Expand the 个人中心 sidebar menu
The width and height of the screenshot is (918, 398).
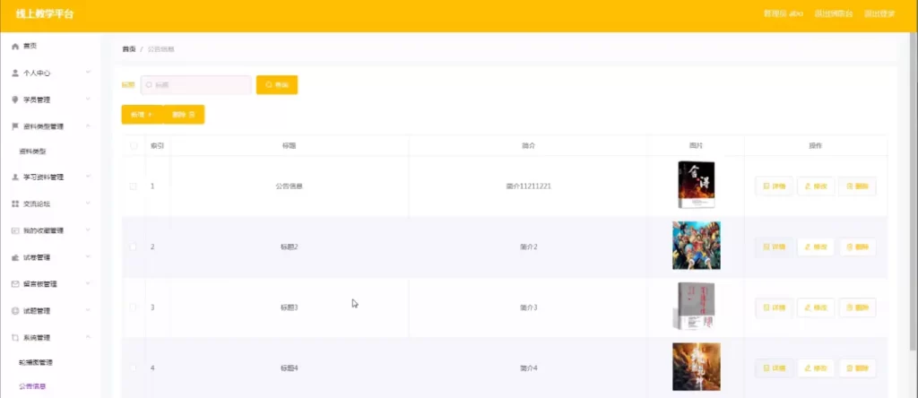(x=50, y=73)
